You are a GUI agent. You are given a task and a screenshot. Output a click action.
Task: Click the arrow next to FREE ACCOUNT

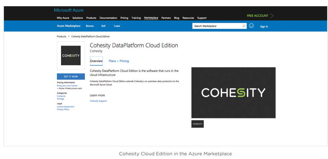[x=272, y=16]
